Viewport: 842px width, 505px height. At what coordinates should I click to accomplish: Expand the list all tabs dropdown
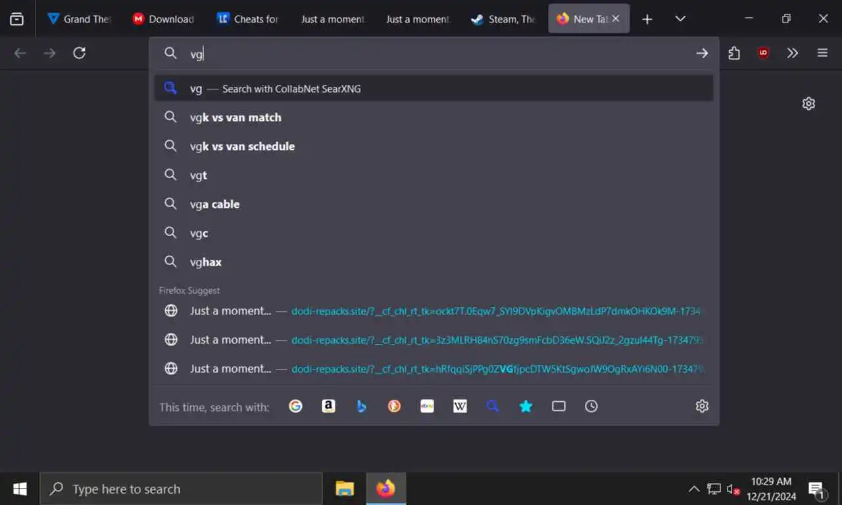[680, 19]
